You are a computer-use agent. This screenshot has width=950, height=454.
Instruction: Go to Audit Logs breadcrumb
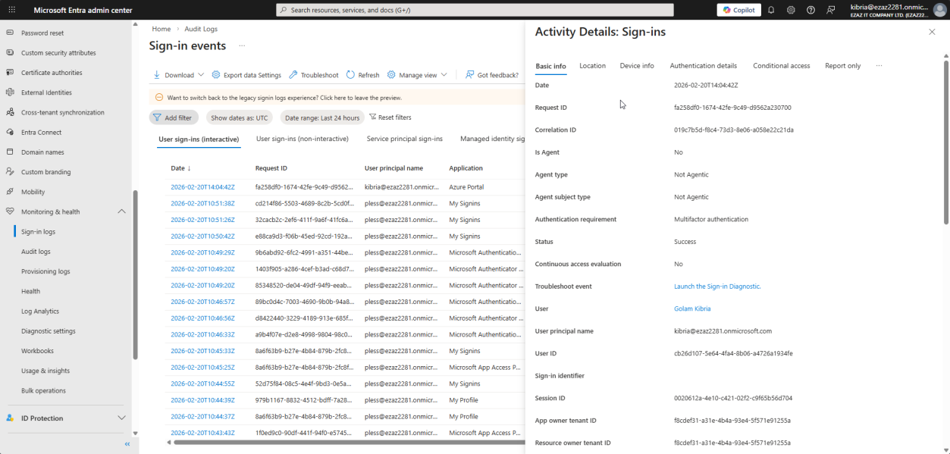[201, 29]
